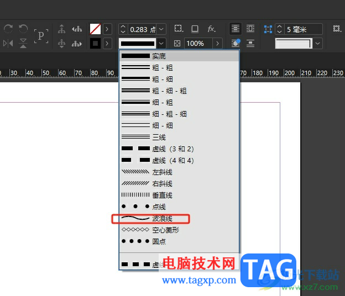Choose 波浪线 wavy stroke type
Screen dimensions: 345x296
click(x=179, y=219)
